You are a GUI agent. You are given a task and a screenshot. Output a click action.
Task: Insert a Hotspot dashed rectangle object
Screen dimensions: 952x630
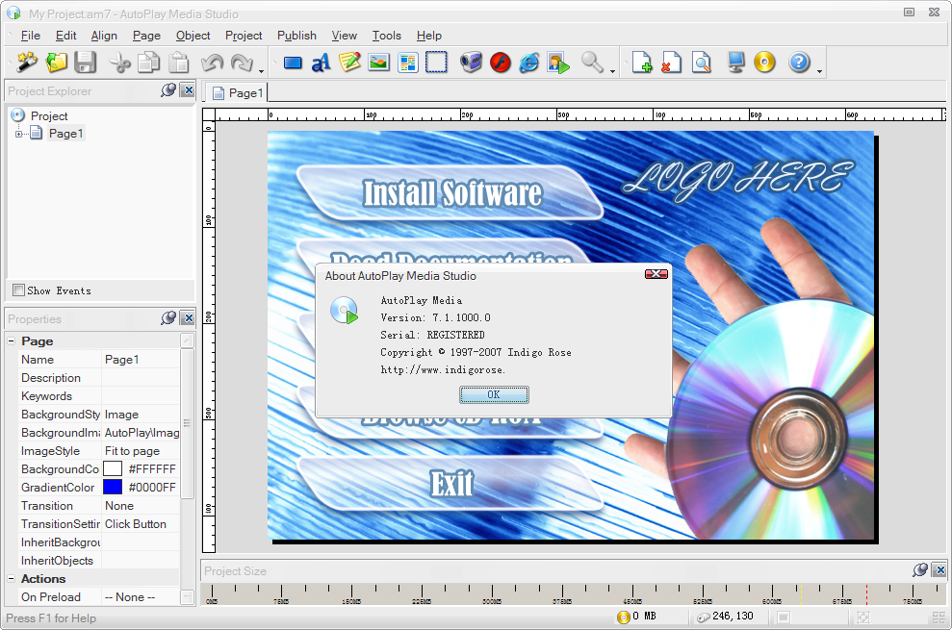(x=437, y=62)
